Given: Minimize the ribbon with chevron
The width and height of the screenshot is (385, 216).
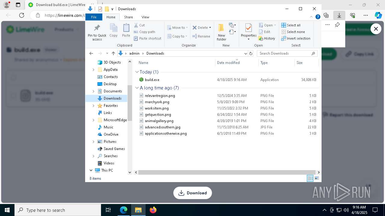Looking at the screenshot, I should [311, 17].
